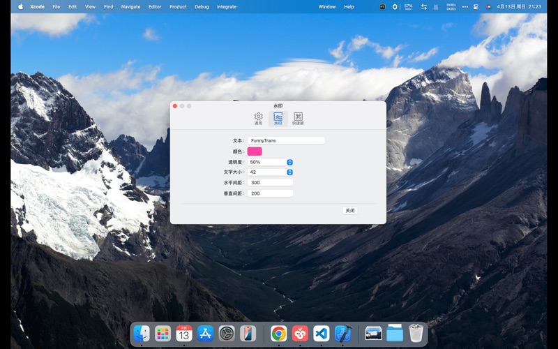Click the pink 颜色 color well
Screen dimensions: 558x349
[x=255, y=151]
